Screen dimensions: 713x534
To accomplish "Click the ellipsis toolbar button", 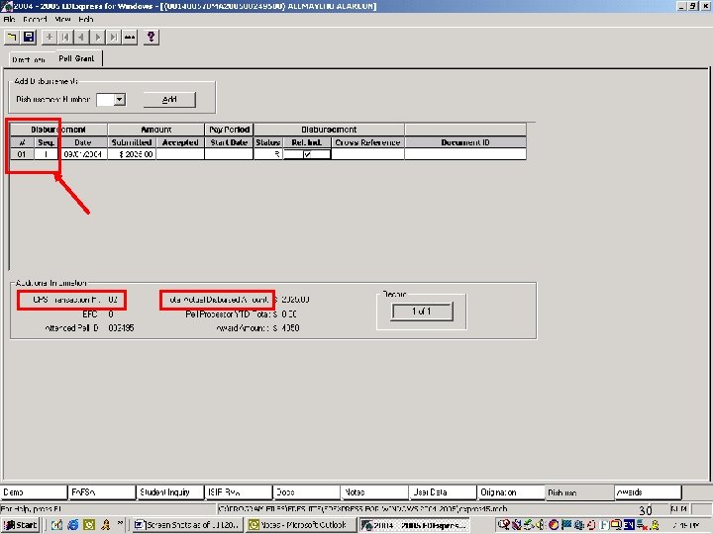I will 130,38.
